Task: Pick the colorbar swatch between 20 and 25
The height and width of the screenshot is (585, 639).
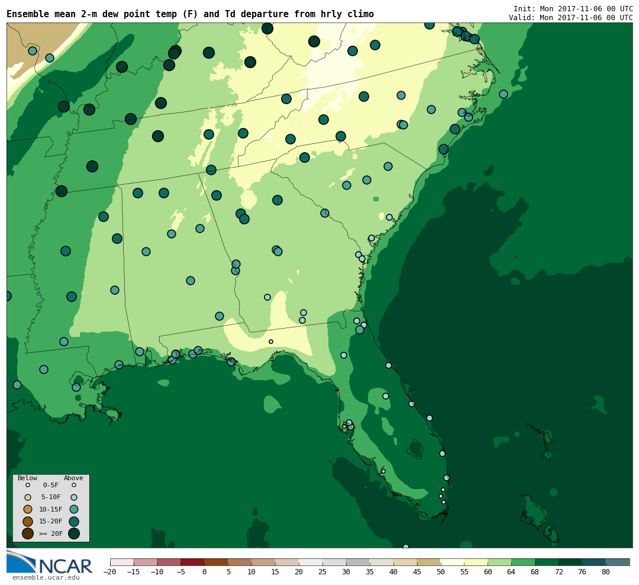Action: click(x=311, y=562)
